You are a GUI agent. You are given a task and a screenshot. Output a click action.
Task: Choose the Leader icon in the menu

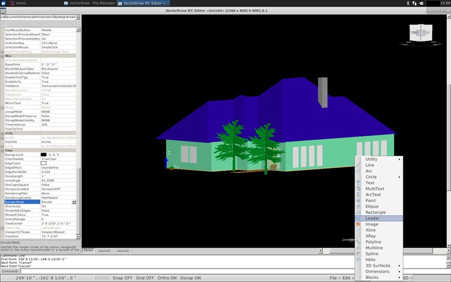[358, 218]
